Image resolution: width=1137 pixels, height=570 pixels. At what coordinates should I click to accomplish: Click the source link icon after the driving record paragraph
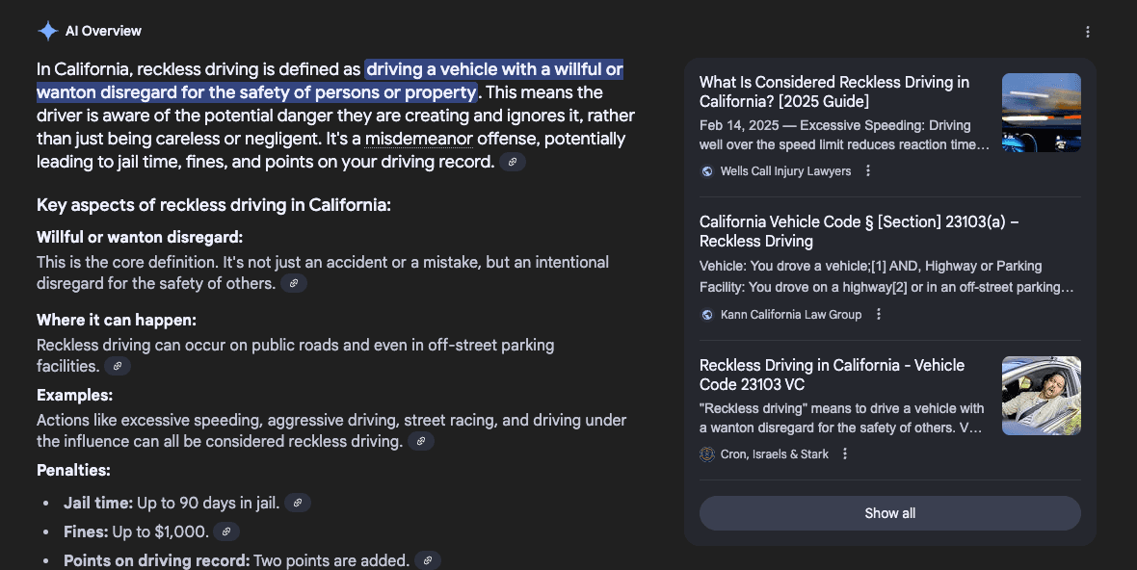pyautogui.click(x=513, y=163)
